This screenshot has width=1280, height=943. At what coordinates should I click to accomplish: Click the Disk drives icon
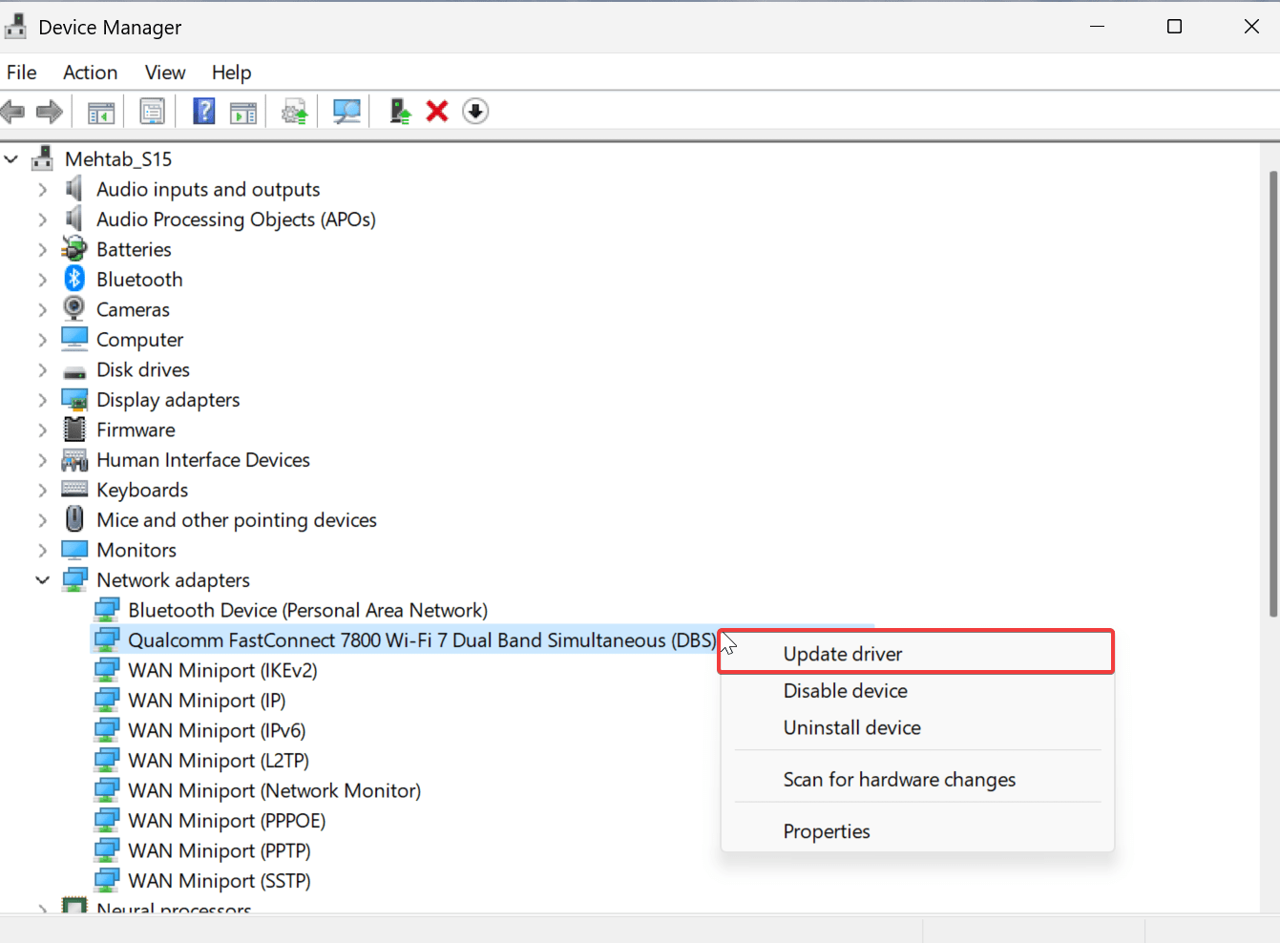pos(74,372)
